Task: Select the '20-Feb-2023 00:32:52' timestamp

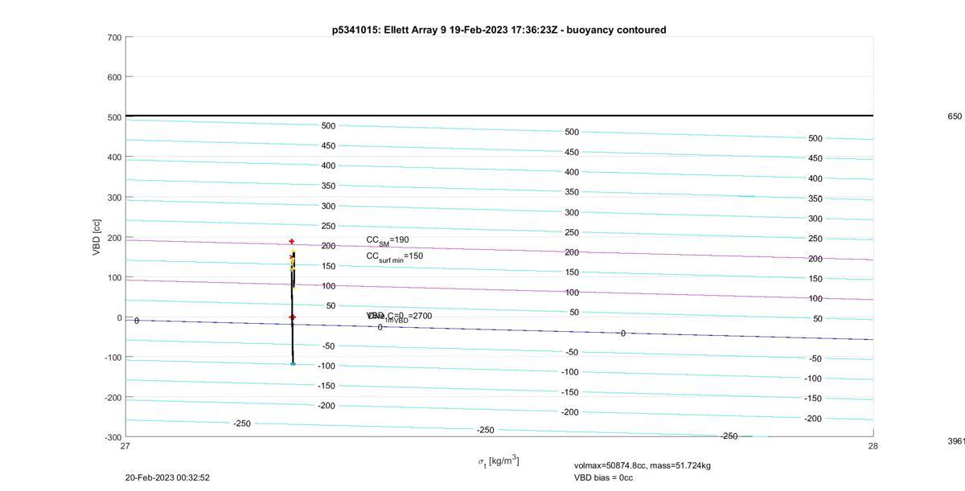Action: 167,477
